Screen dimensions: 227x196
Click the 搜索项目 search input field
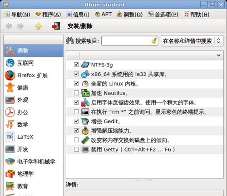[x=130, y=41]
